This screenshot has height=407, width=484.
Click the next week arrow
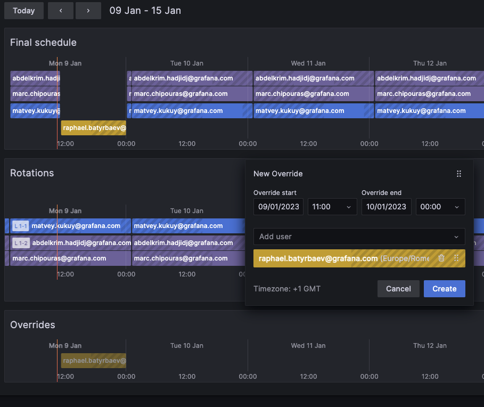88,11
